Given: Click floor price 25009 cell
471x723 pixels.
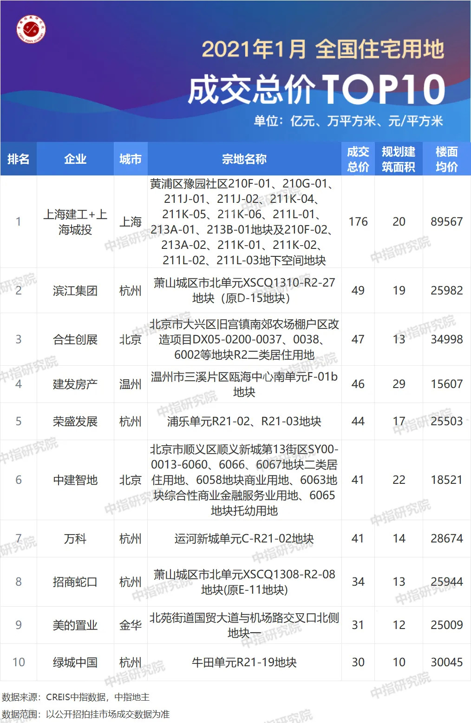Looking at the screenshot, I should [x=447, y=625].
